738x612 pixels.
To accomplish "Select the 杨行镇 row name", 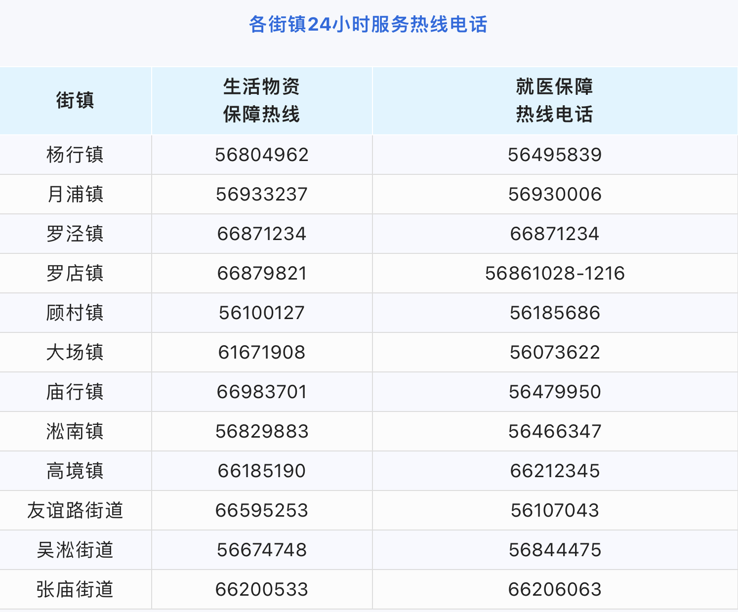I will [x=75, y=155].
